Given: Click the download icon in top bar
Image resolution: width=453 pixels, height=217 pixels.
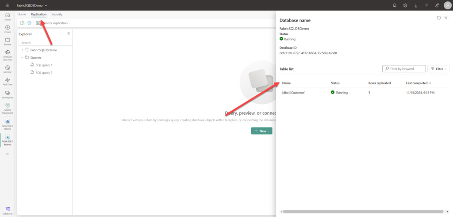Looking at the screenshot, I should coord(416,5).
